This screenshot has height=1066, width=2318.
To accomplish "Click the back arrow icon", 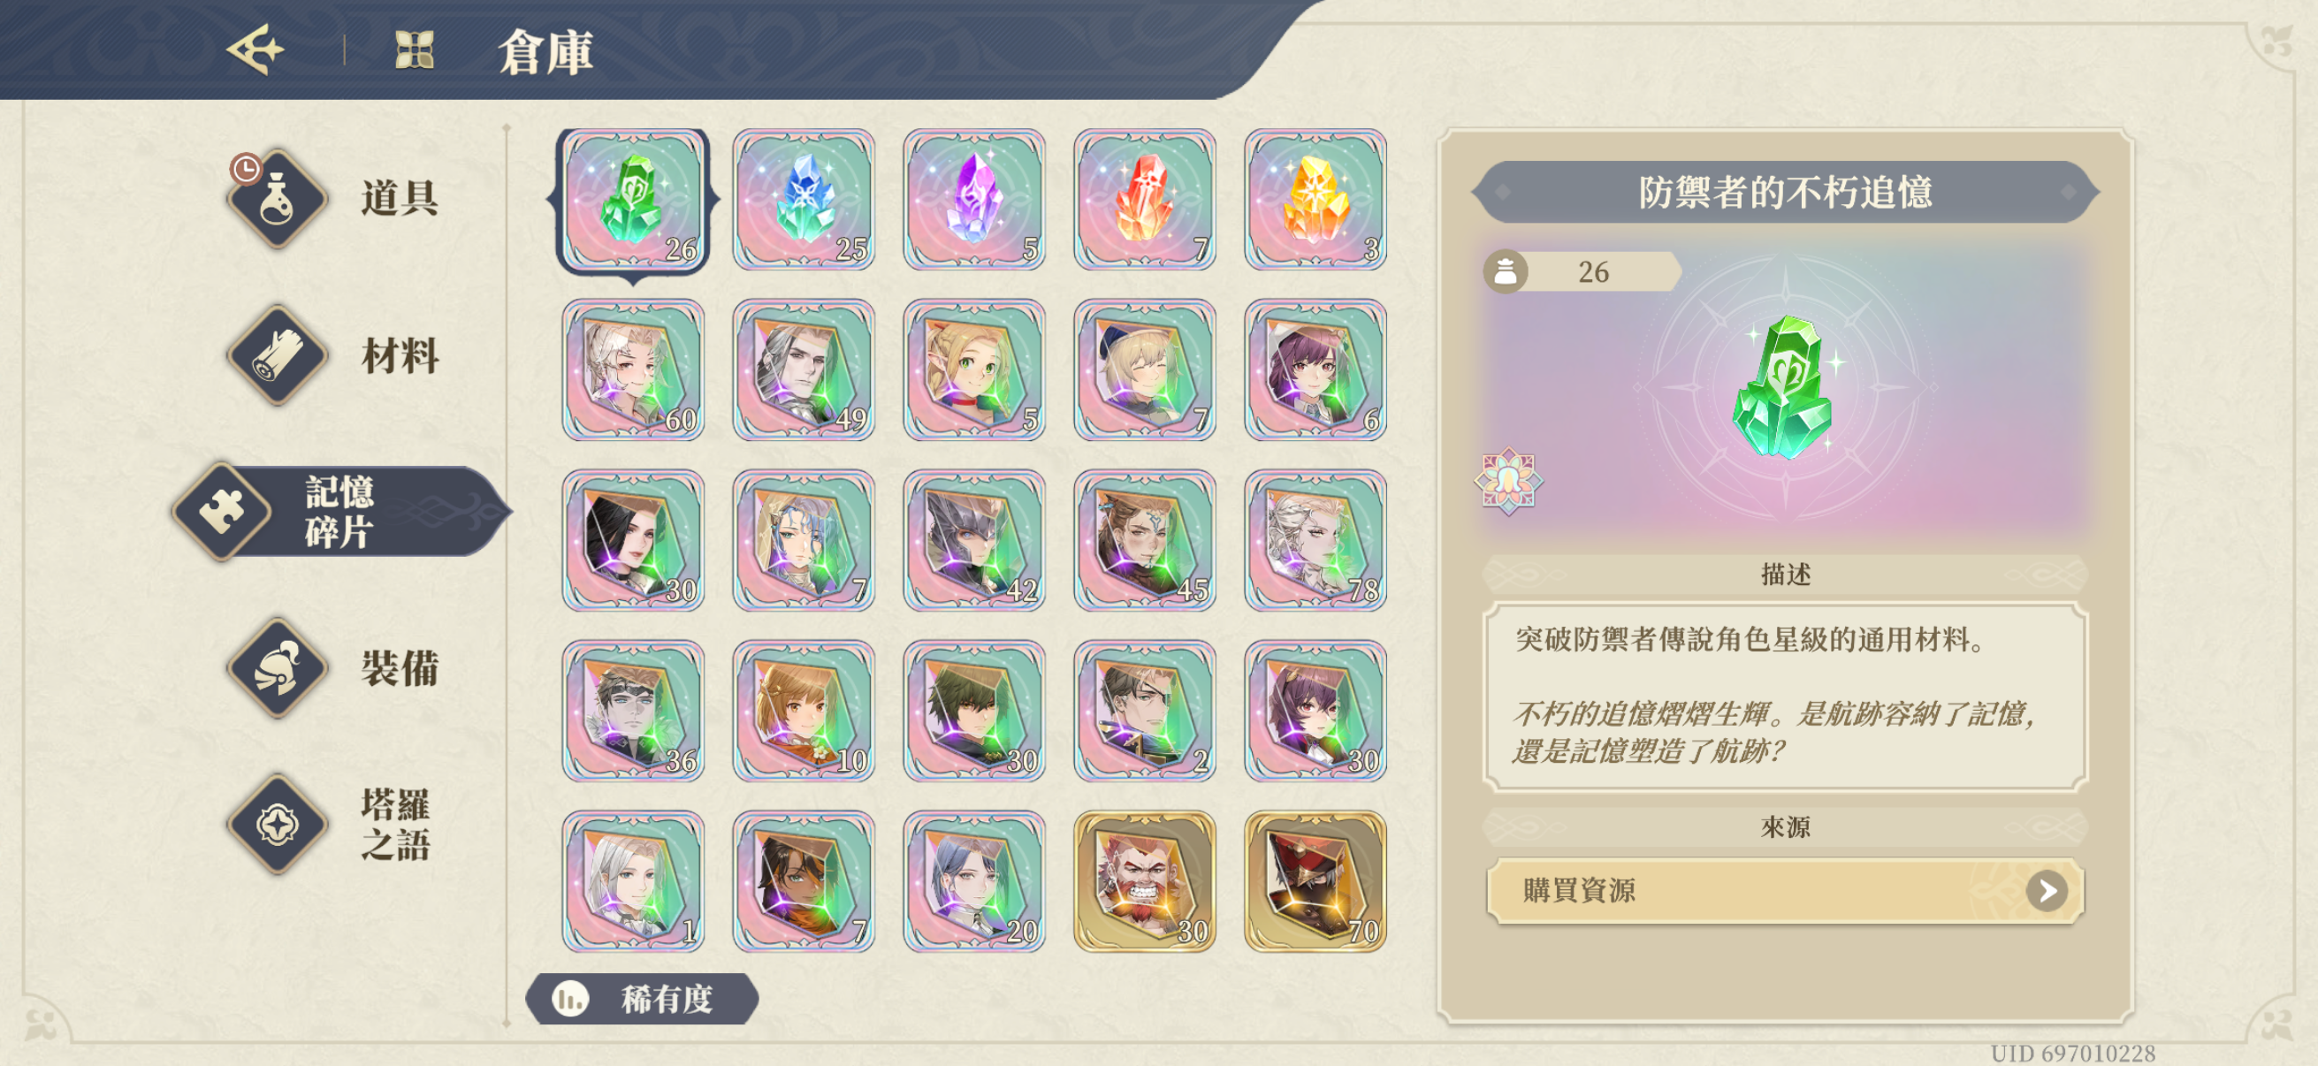I will [x=256, y=49].
